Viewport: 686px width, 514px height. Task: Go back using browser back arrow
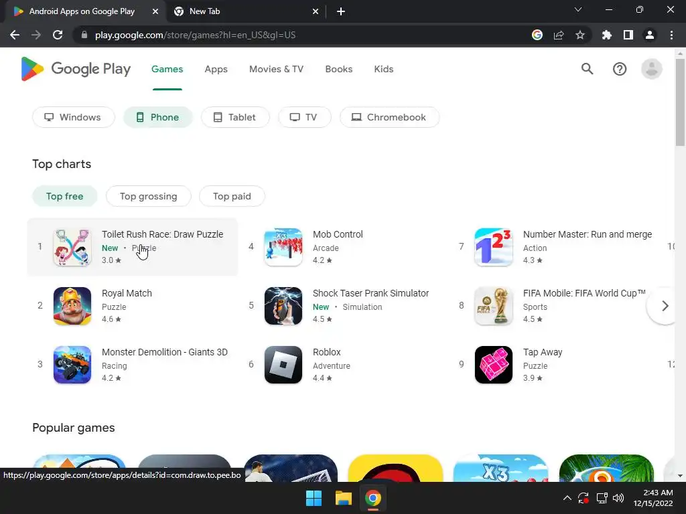pyautogui.click(x=15, y=35)
